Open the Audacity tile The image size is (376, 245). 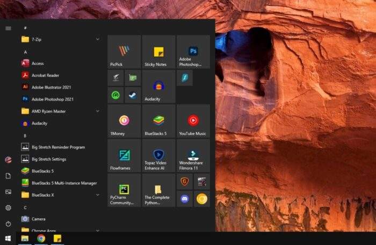158,87
